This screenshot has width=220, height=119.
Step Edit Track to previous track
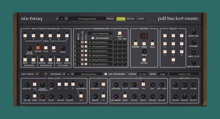point(37,74)
